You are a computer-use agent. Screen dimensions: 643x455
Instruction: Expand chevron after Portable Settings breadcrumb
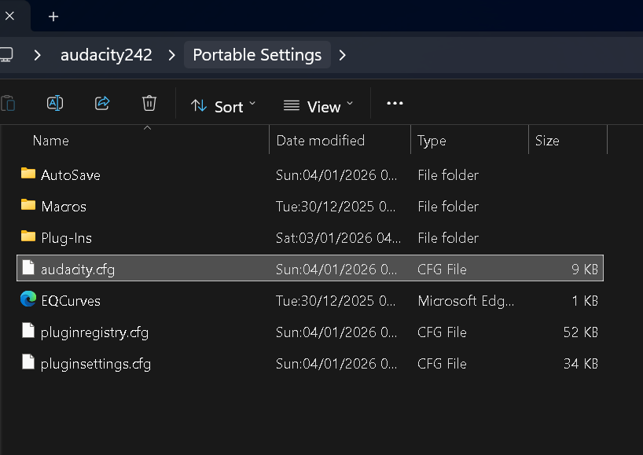click(342, 55)
